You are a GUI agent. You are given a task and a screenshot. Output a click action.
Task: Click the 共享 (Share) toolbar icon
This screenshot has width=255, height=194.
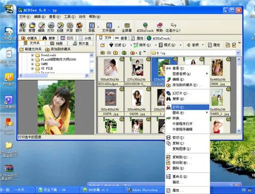[69, 27]
